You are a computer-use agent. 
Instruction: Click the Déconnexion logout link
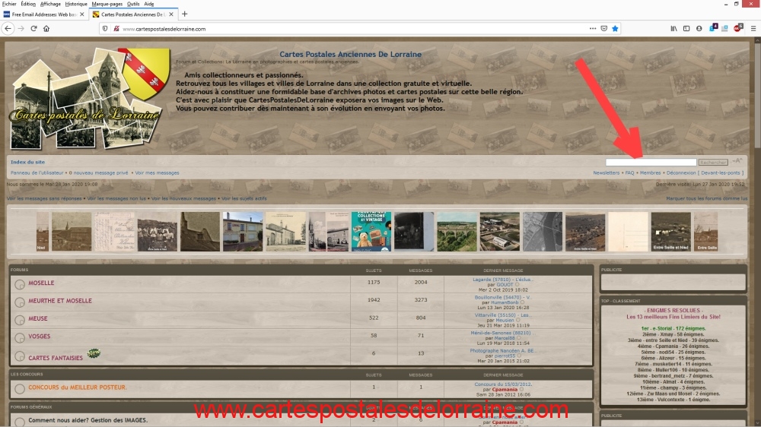pos(681,172)
